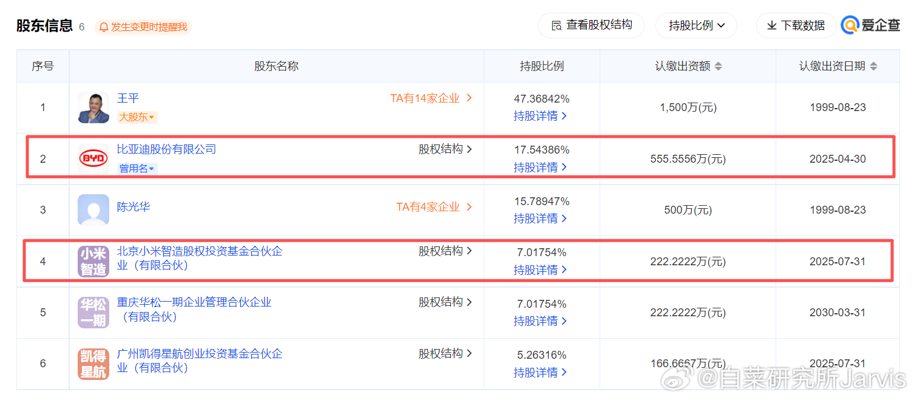Viewport: 914px width, 400px height.
Task: Open 股权结构 for 北京小米智造 fund
Action: tap(445, 251)
